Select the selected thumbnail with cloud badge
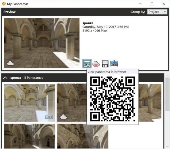Viewport: 170px width, 149px height. coord(72,103)
